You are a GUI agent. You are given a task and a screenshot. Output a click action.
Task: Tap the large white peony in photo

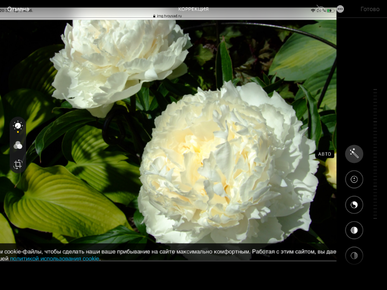tap(227, 164)
